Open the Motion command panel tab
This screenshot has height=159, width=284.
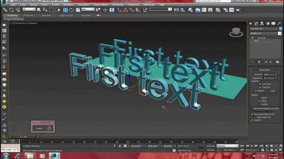point(268,23)
